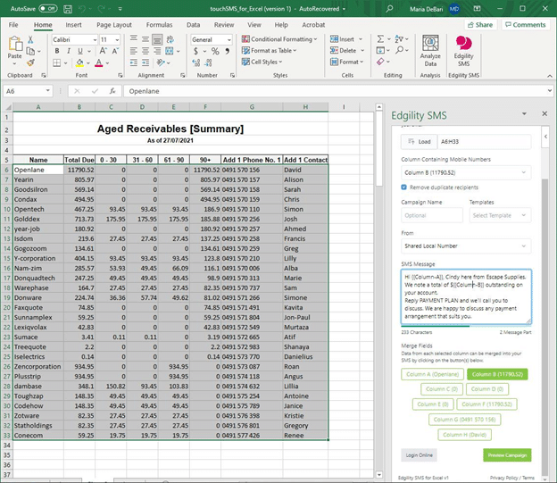This screenshot has height=483, width=557.
Task: Uncheck Remove duplicate recipients checkbox
Action: [x=405, y=187]
